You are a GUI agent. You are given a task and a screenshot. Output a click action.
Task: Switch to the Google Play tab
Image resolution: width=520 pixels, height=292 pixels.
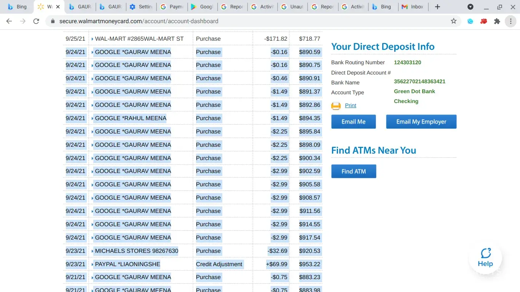coord(202,7)
